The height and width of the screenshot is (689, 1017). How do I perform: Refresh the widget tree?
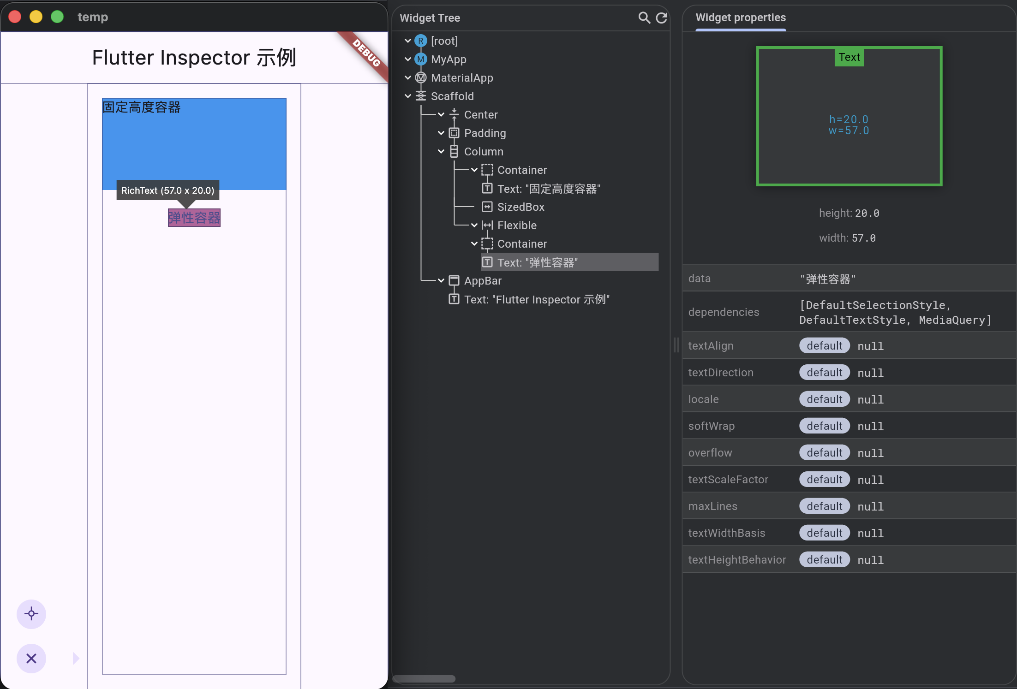coord(662,18)
